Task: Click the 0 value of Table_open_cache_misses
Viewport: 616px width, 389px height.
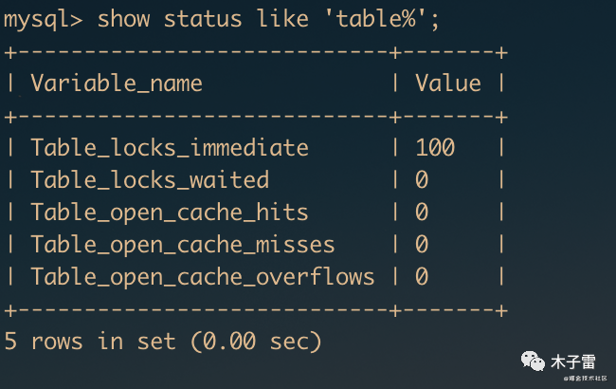Action: coord(422,245)
